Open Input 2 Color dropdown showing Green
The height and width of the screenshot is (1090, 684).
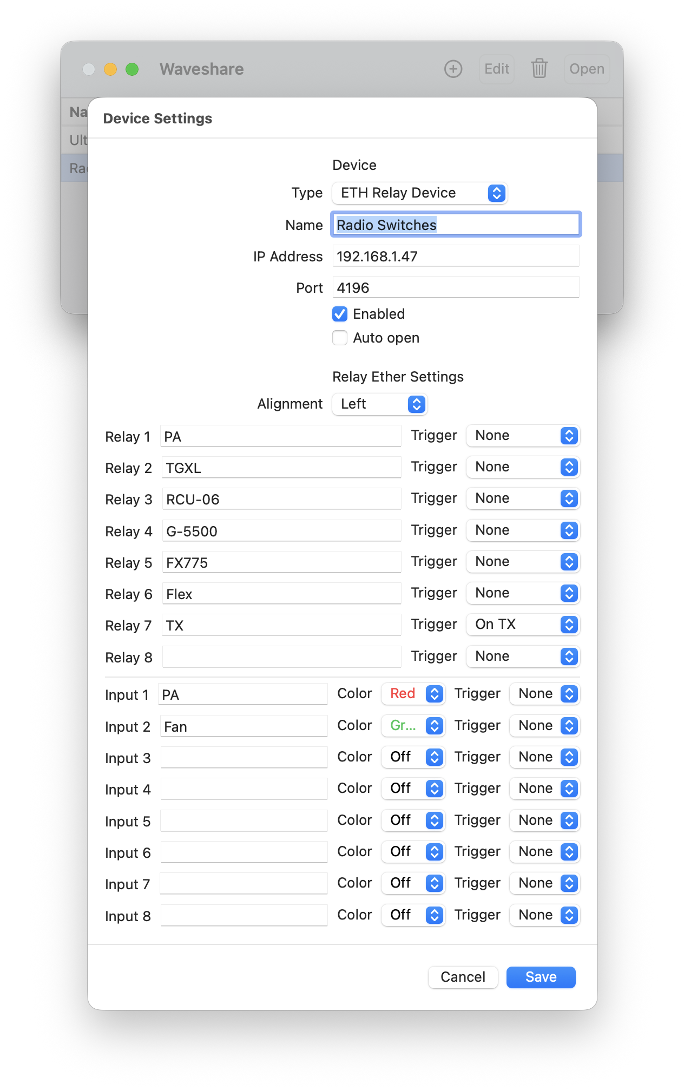point(412,725)
